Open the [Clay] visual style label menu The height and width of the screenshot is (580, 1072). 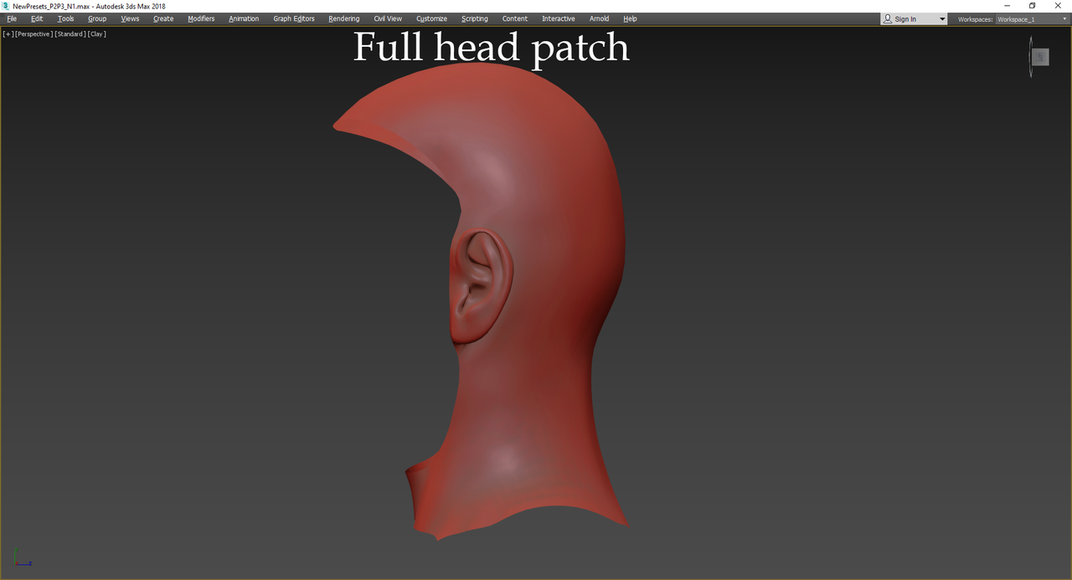point(96,34)
